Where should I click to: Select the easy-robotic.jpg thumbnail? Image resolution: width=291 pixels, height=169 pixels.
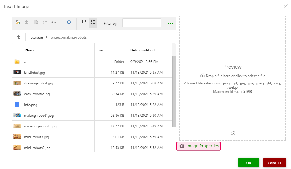17,94
